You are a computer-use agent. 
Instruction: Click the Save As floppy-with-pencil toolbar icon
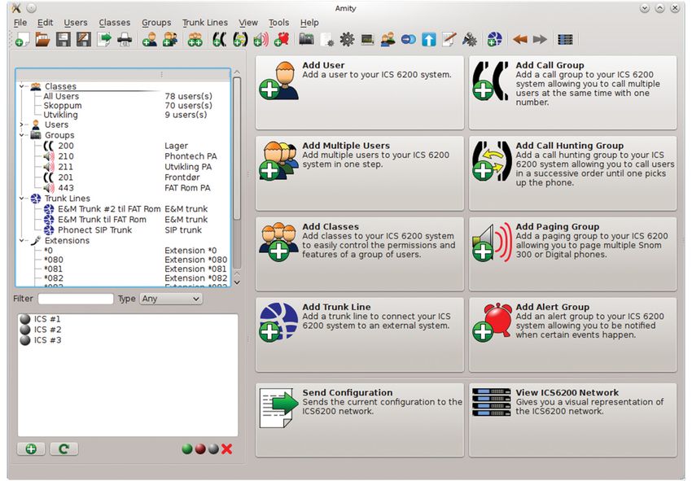(83, 40)
